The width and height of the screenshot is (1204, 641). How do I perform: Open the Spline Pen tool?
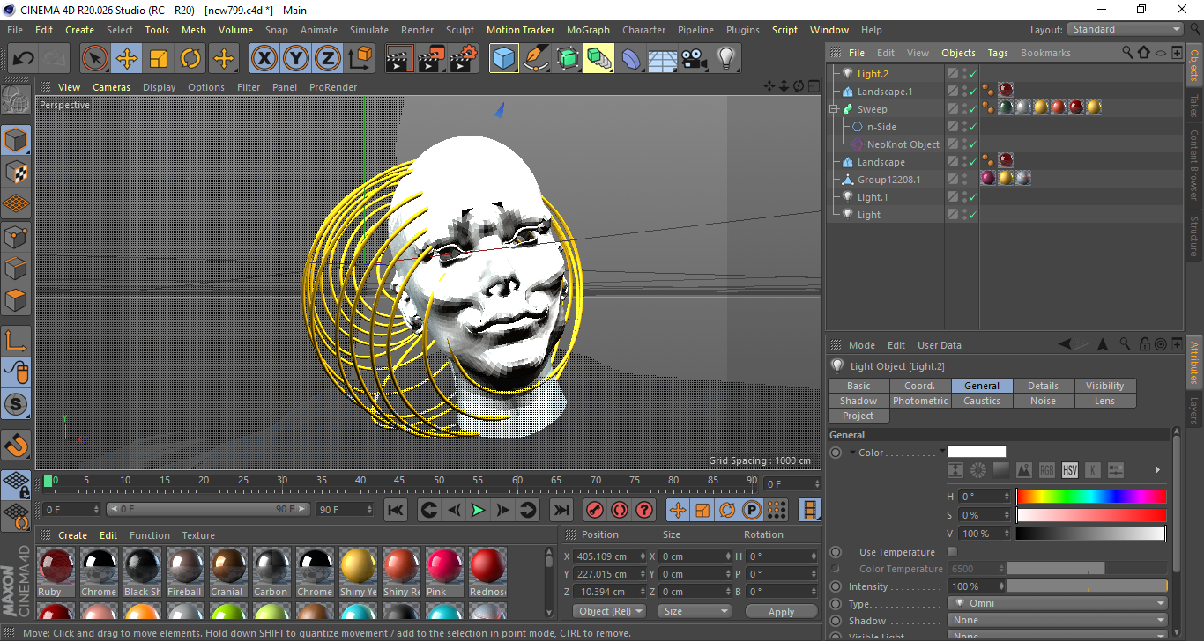coord(536,59)
